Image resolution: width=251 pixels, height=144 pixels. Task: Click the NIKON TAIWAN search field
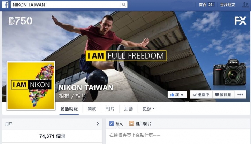click(66, 5)
